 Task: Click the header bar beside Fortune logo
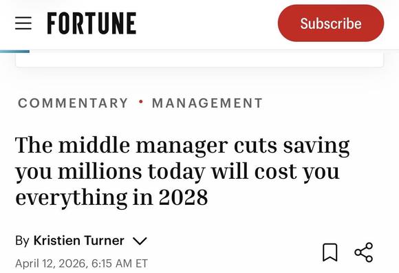pos(206,23)
